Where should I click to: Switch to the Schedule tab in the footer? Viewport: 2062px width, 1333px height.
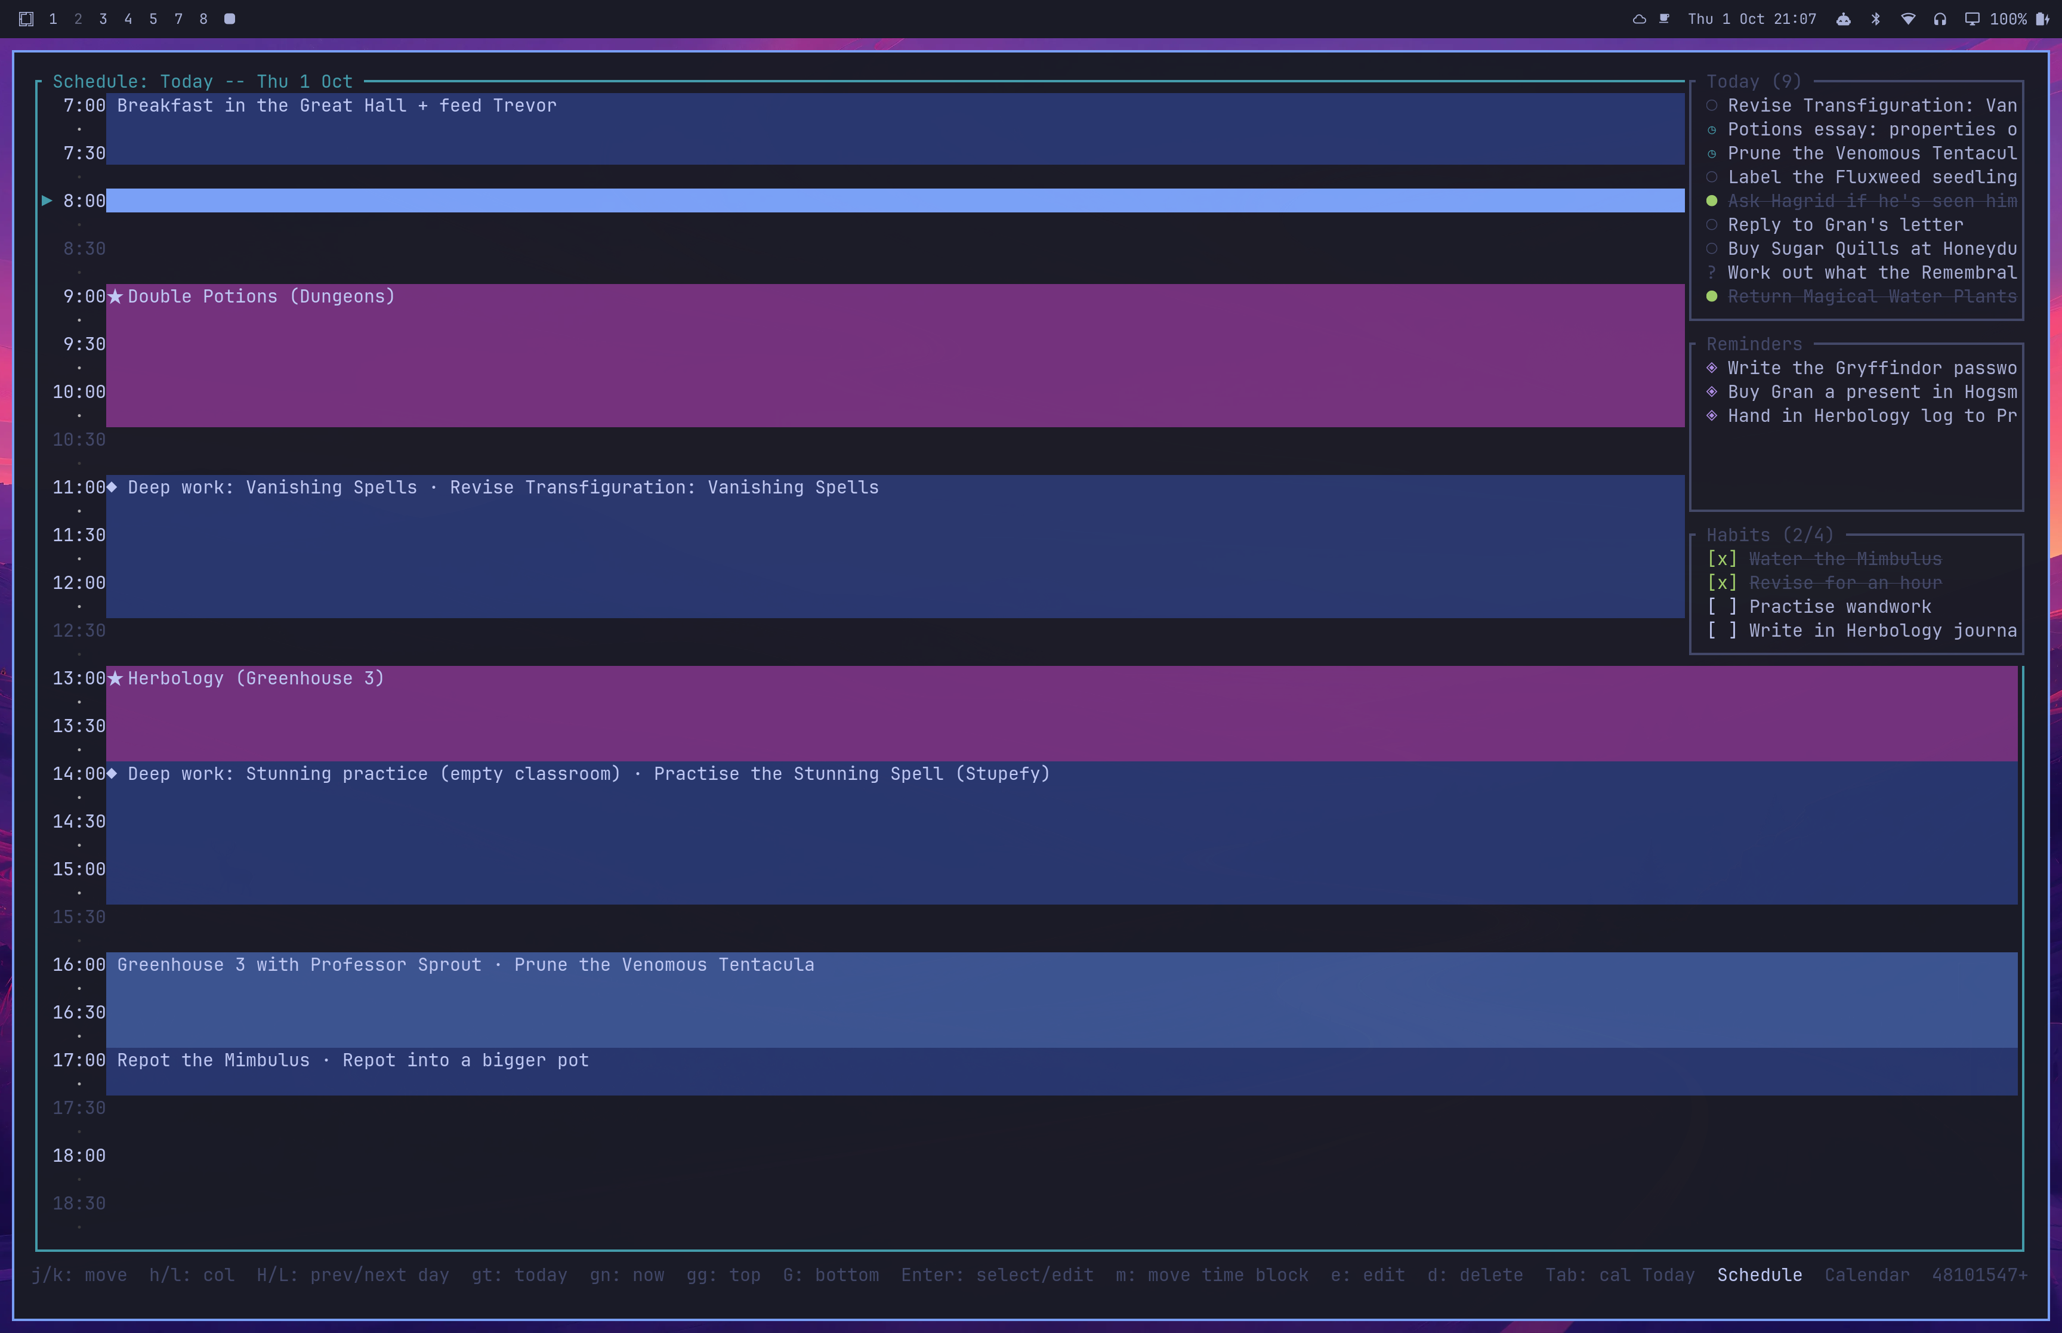[1760, 1275]
